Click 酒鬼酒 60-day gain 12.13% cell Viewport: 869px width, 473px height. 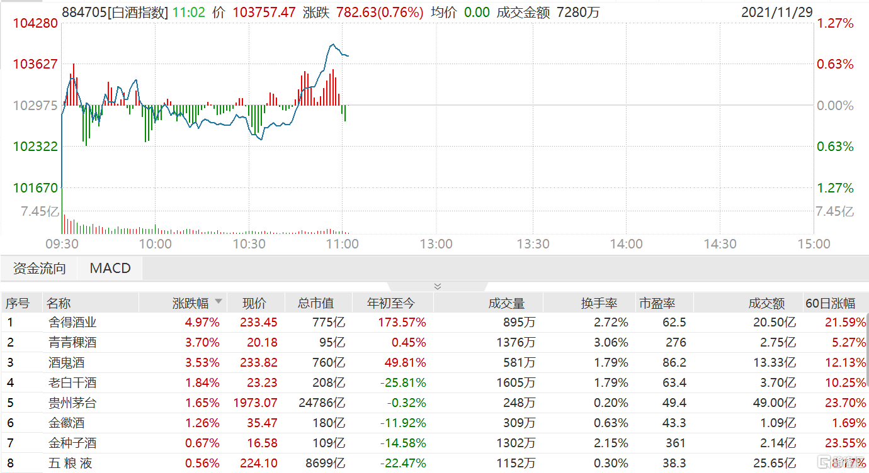click(x=845, y=363)
